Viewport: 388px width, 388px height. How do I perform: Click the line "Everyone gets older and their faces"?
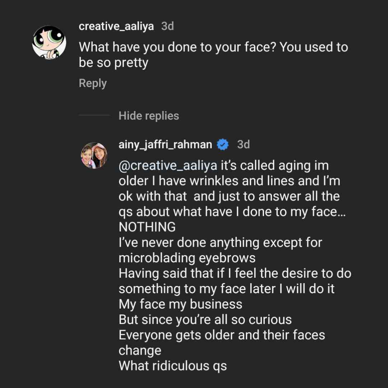(x=222, y=335)
